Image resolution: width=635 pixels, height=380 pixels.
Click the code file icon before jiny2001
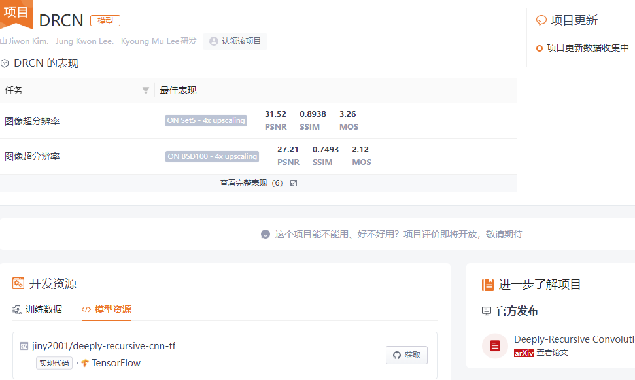(x=24, y=346)
